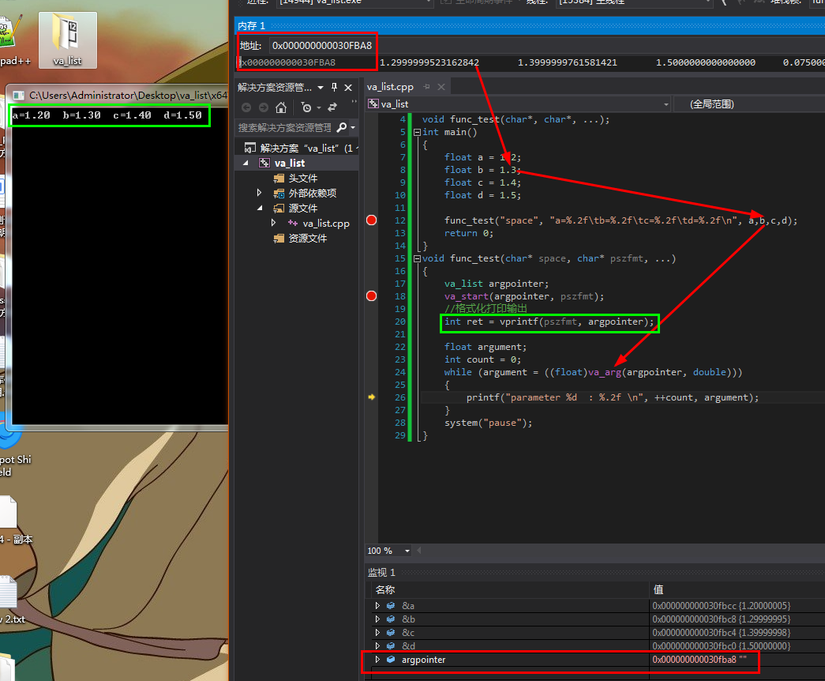
Task: Click the sync with active document icon
Action: click(x=332, y=107)
